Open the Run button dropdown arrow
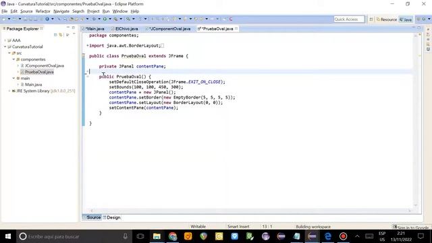This screenshot has height=243, width=432. [x=110, y=19]
